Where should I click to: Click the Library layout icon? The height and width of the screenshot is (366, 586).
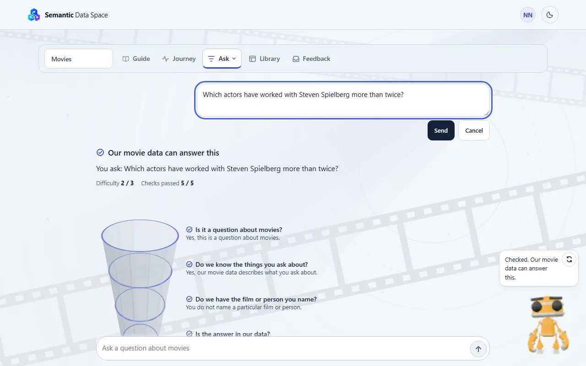point(252,59)
